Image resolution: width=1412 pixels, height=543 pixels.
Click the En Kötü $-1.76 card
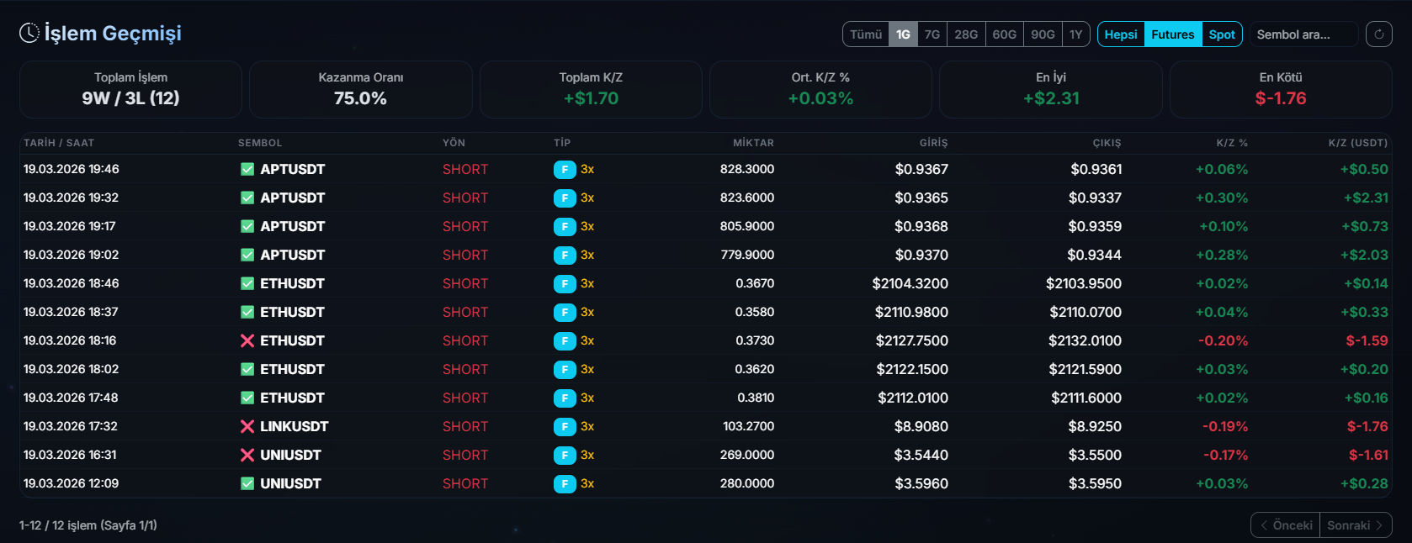(x=1281, y=89)
